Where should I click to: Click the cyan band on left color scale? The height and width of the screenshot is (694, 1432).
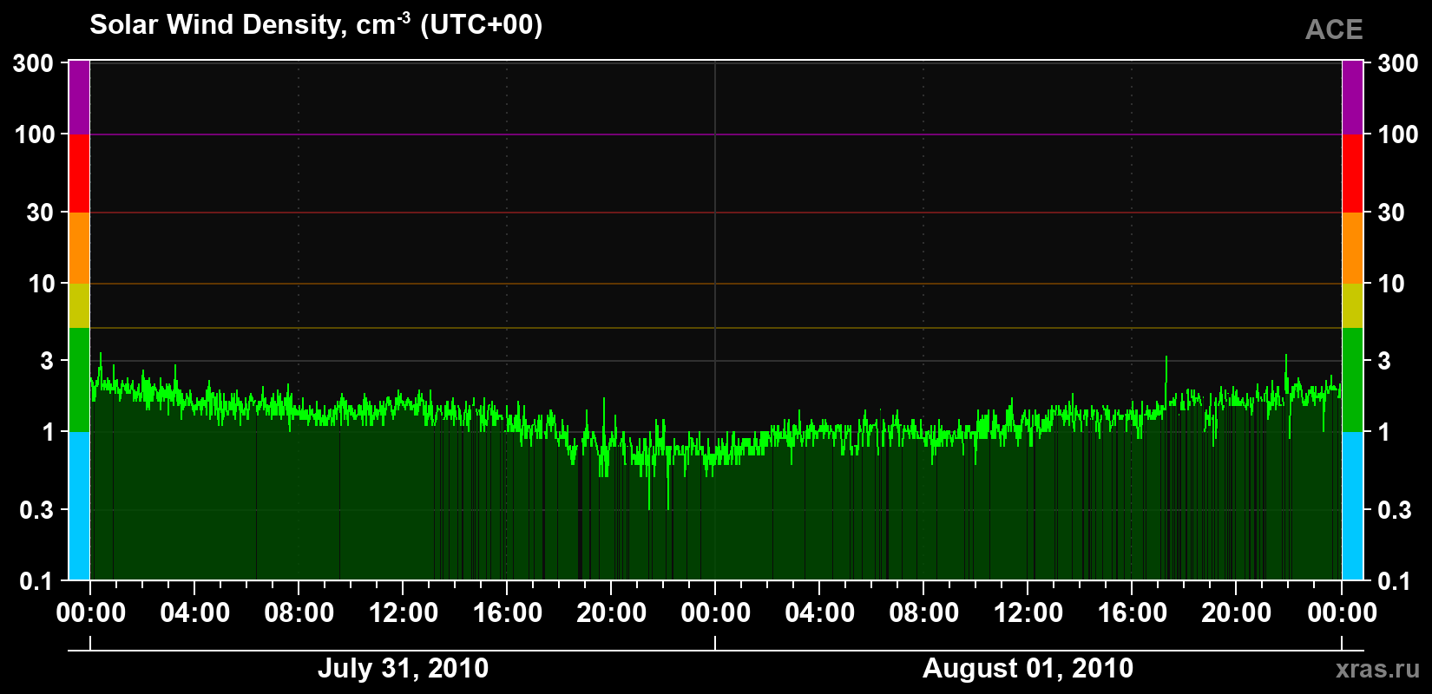pyautogui.click(x=79, y=506)
